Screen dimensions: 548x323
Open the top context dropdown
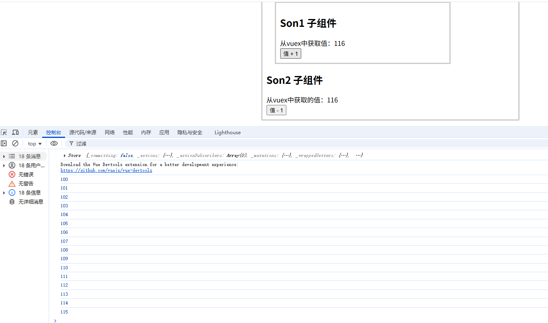pyautogui.click(x=35, y=144)
